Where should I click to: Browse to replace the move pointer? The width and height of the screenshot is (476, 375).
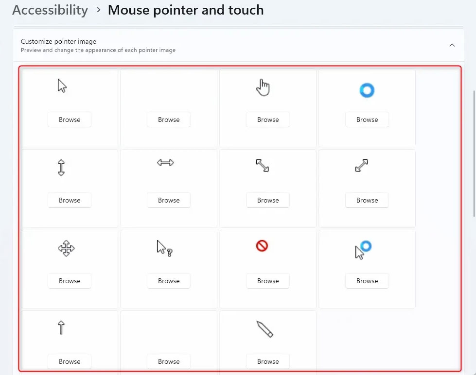coord(70,281)
